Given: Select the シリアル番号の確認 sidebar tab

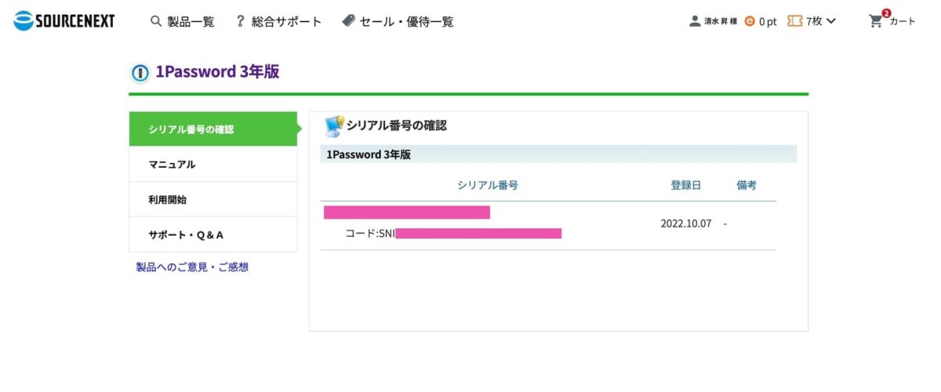Looking at the screenshot, I should pos(213,129).
